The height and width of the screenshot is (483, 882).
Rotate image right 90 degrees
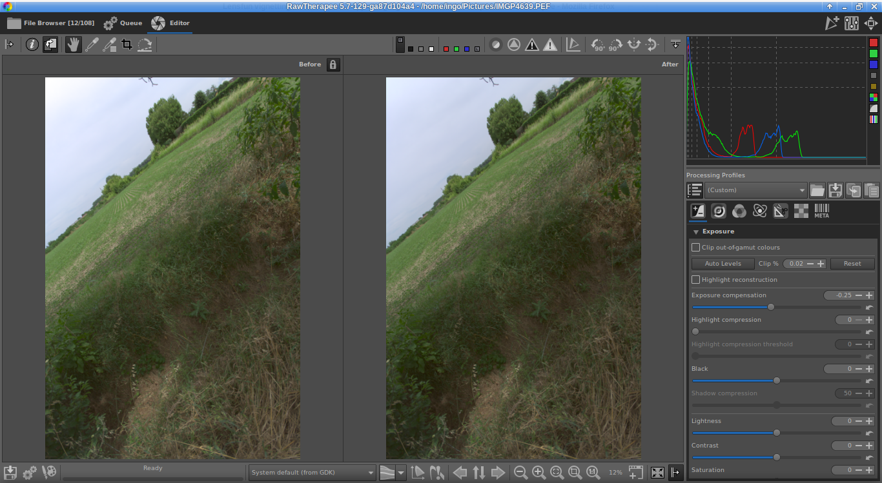pos(616,44)
